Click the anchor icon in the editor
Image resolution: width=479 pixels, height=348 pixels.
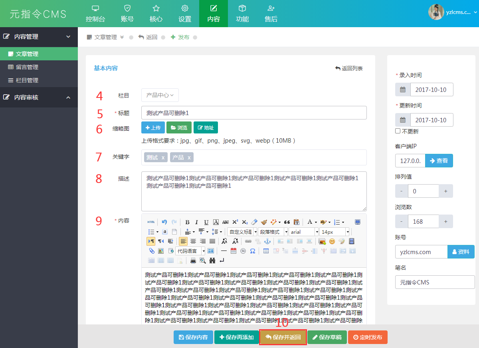tap(267, 241)
